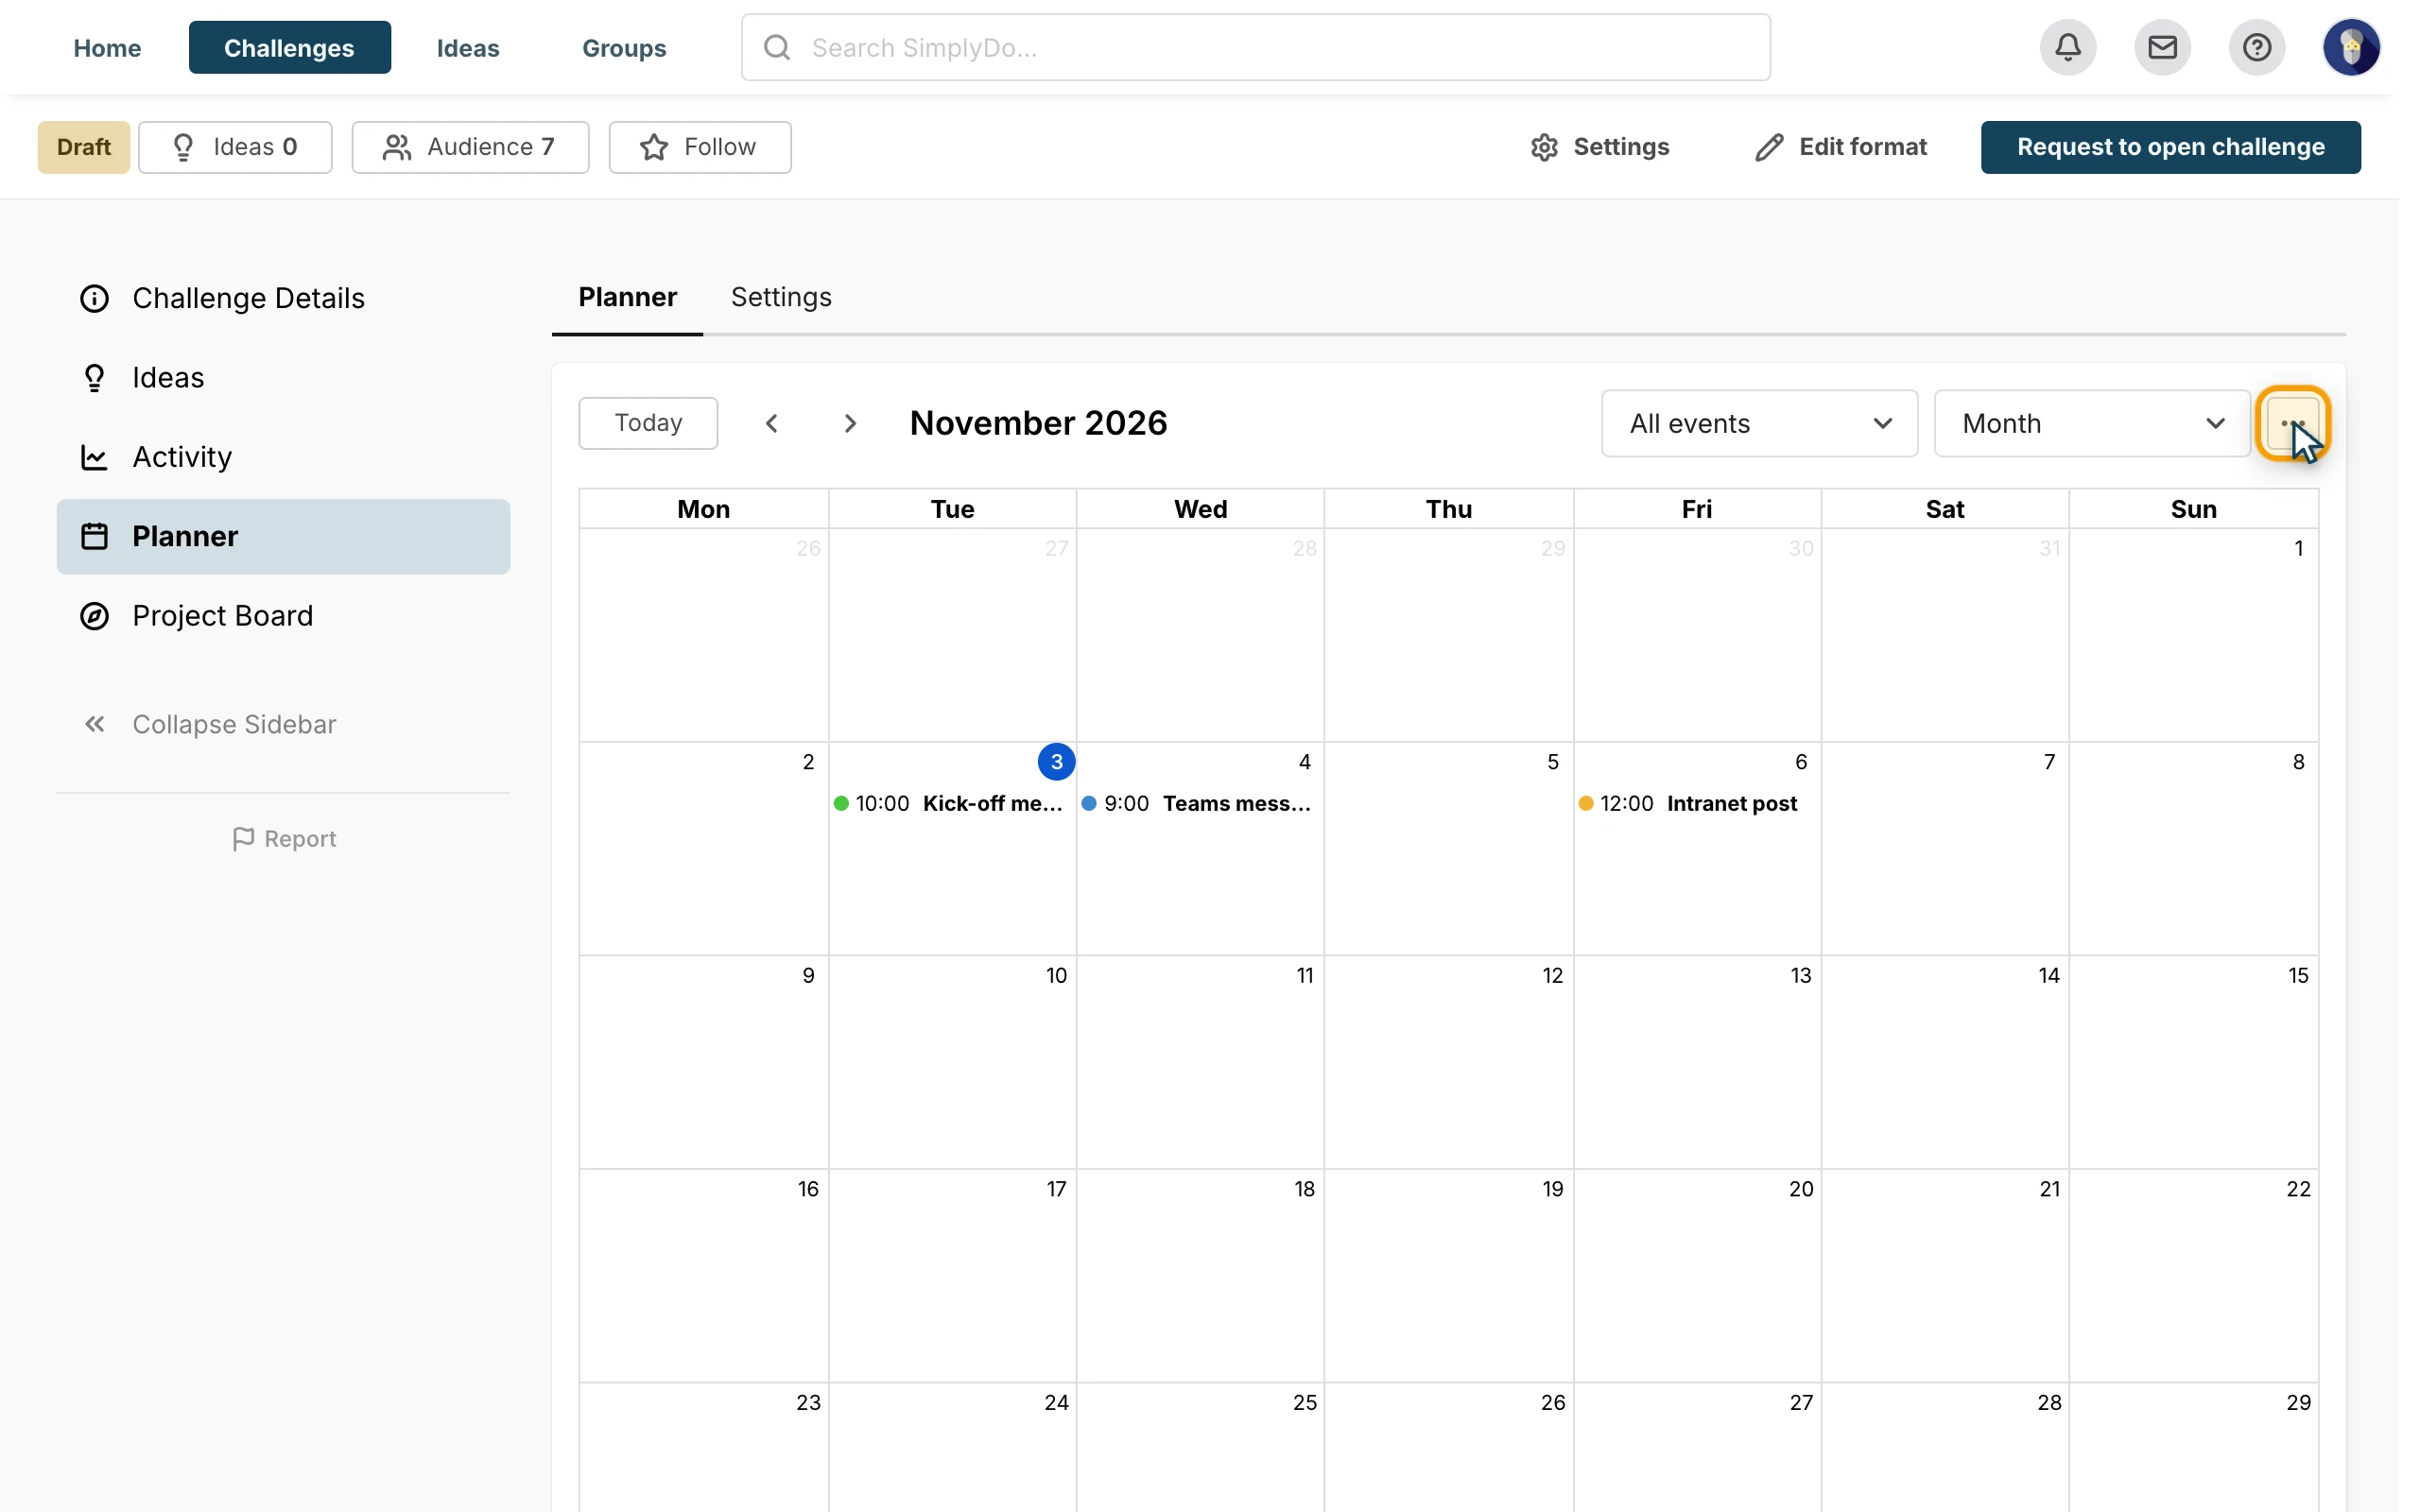
Task: Click the search magnifier icon
Action: click(x=777, y=47)
